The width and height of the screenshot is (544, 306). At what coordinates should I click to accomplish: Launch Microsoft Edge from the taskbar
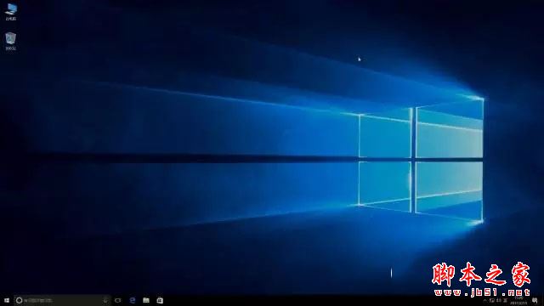coord(133,300)
